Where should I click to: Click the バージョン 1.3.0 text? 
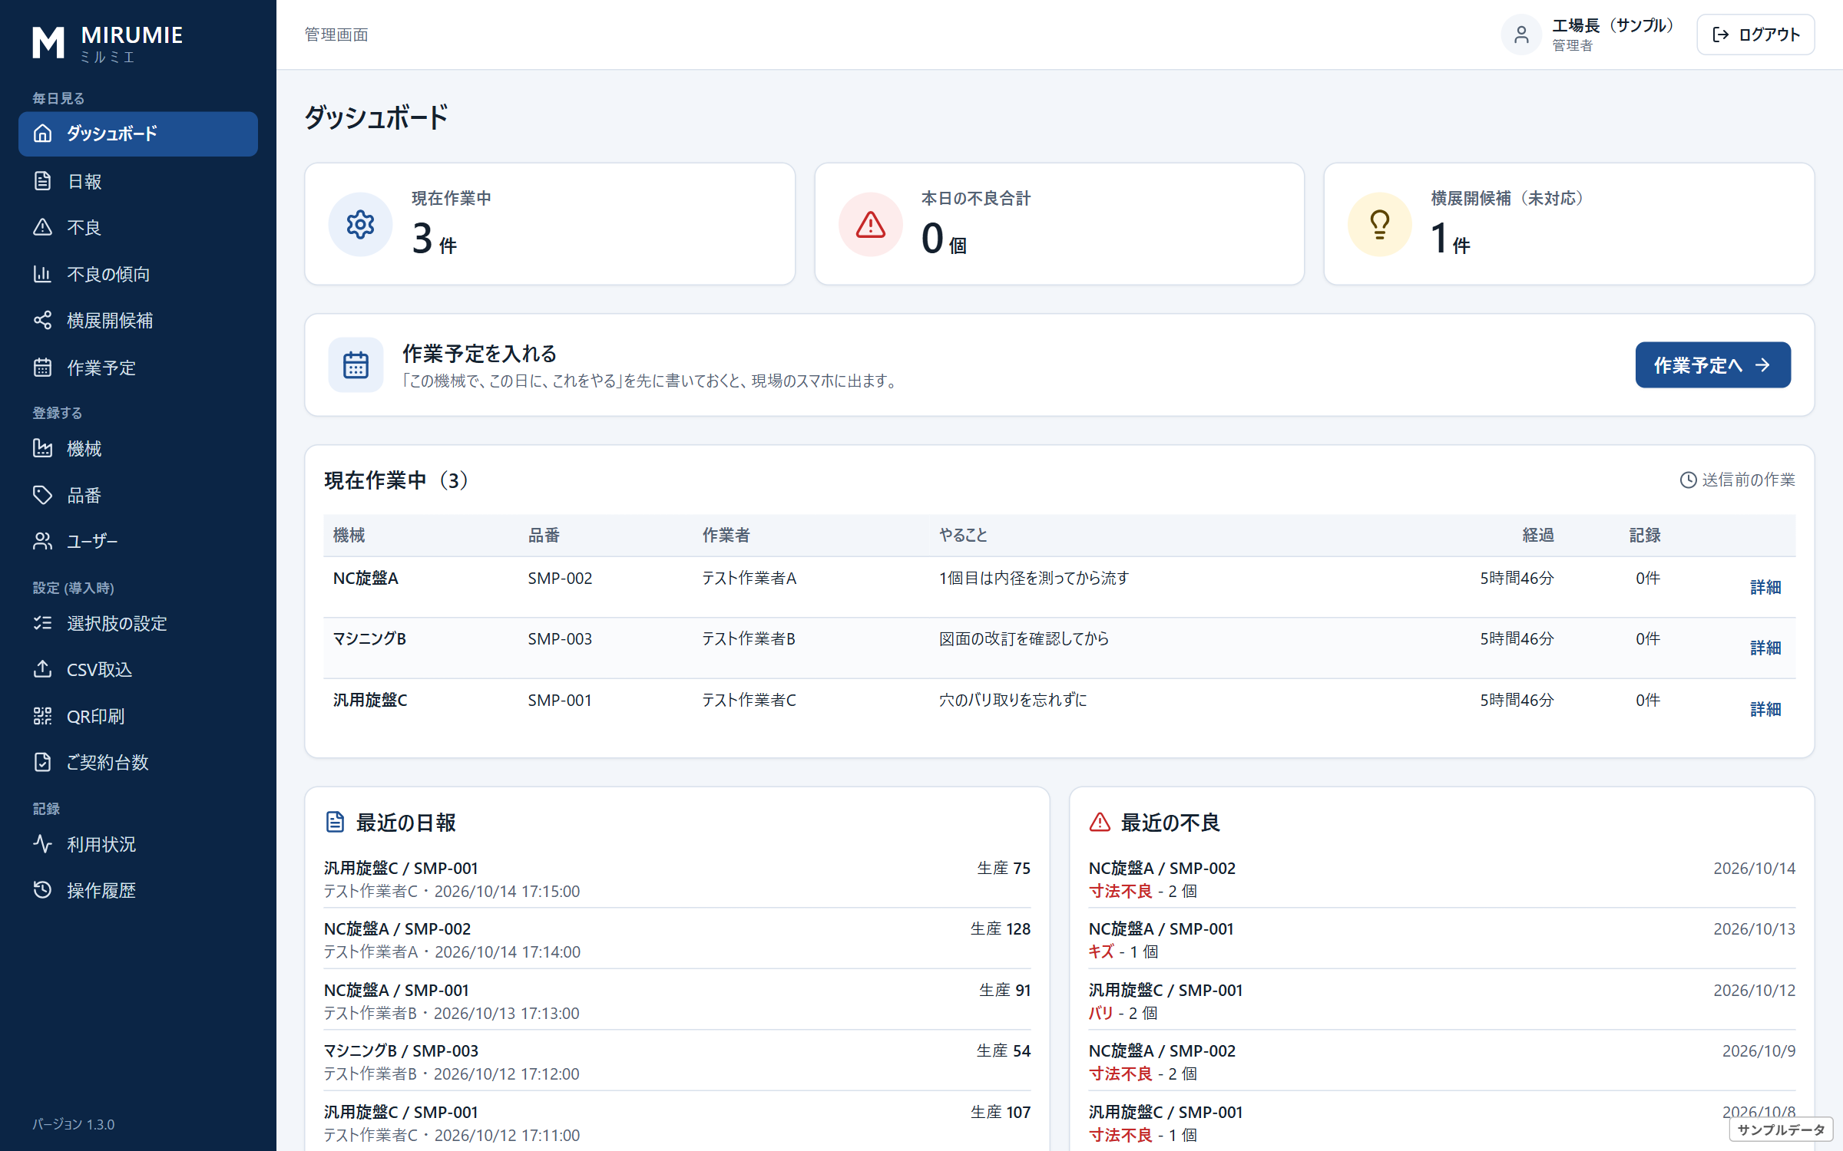[x=73, y=1124]
